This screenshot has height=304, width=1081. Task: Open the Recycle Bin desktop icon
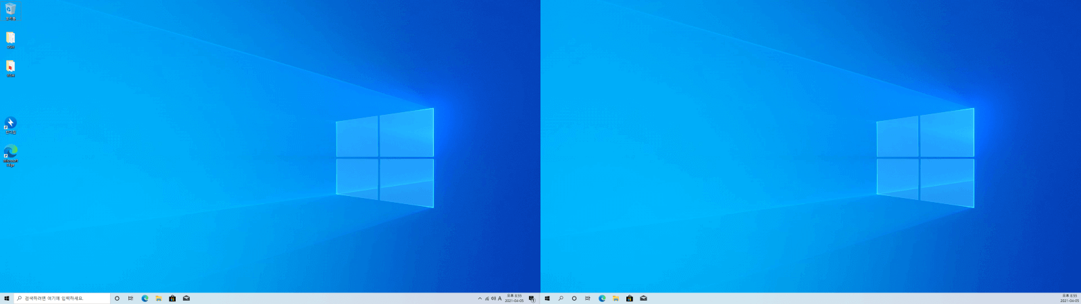[10, 11]
